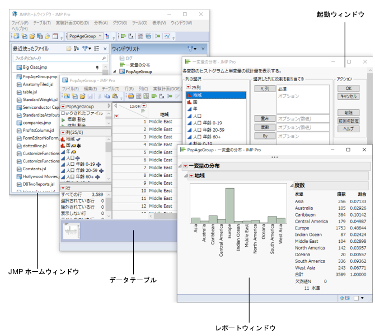Viewport: 375px width, 336px height.
Task: Open red triangle menu for 列(25/0) panel
Action: pos(63,132)
